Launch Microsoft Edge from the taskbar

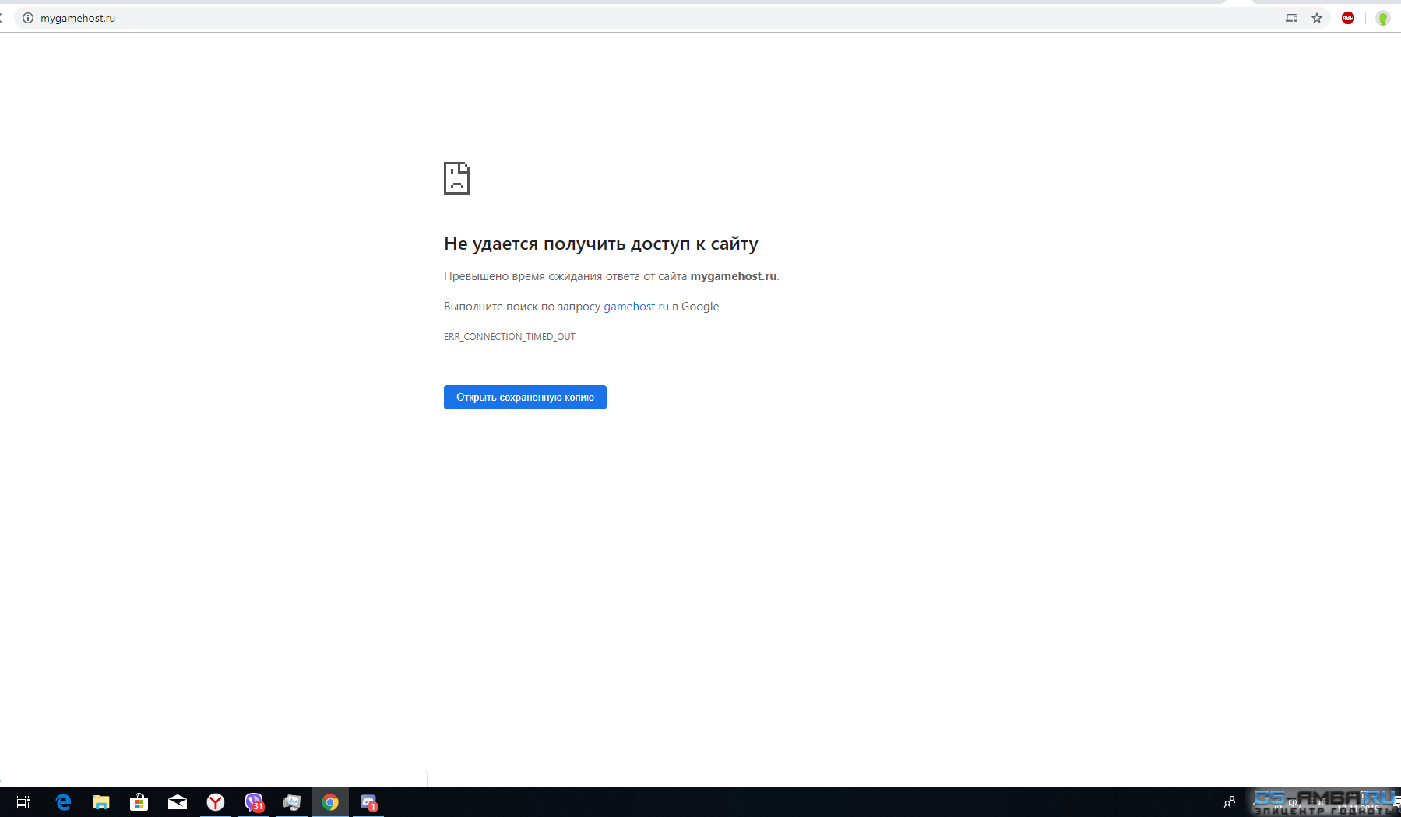[64, 802]
